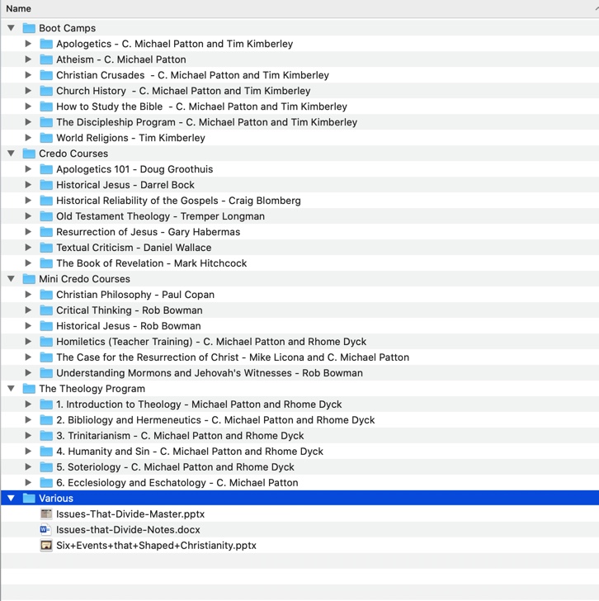599x601 pixels.
Task: Click folder icon for Textual Criticism - Daniel Wallace
Action: coord(46,247)
